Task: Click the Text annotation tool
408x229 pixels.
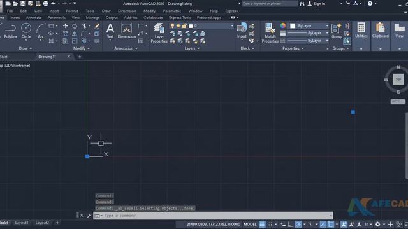Action: point(110,31)
